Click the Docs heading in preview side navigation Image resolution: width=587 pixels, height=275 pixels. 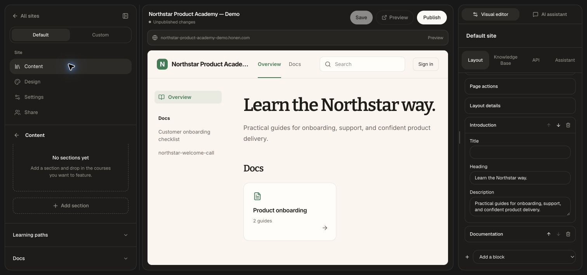coord(164,118)
